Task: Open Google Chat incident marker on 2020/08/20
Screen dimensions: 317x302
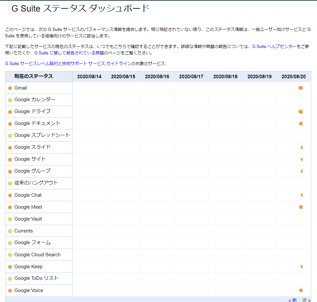Action: point(302,195)
